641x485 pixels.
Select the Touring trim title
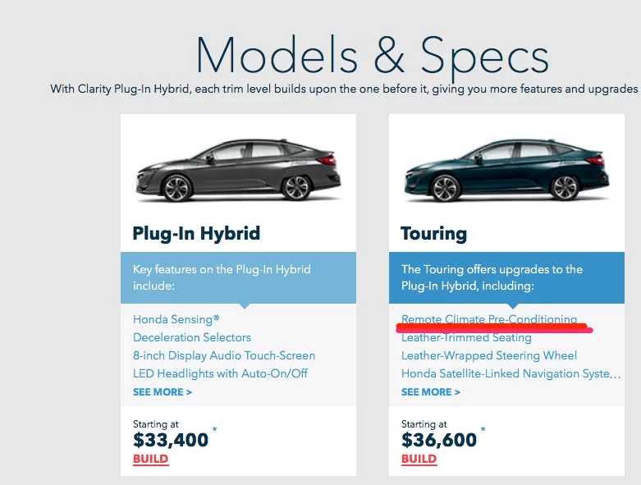click(x=433, y=233)
